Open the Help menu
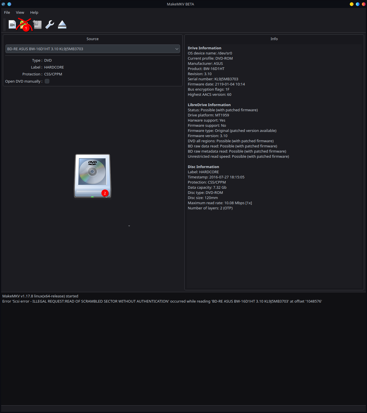This screenshot has width=367, height=413. [x=34, y=12]
